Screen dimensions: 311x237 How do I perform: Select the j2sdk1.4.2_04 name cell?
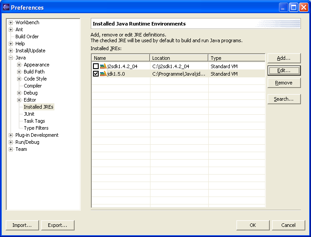pos(122,66)
